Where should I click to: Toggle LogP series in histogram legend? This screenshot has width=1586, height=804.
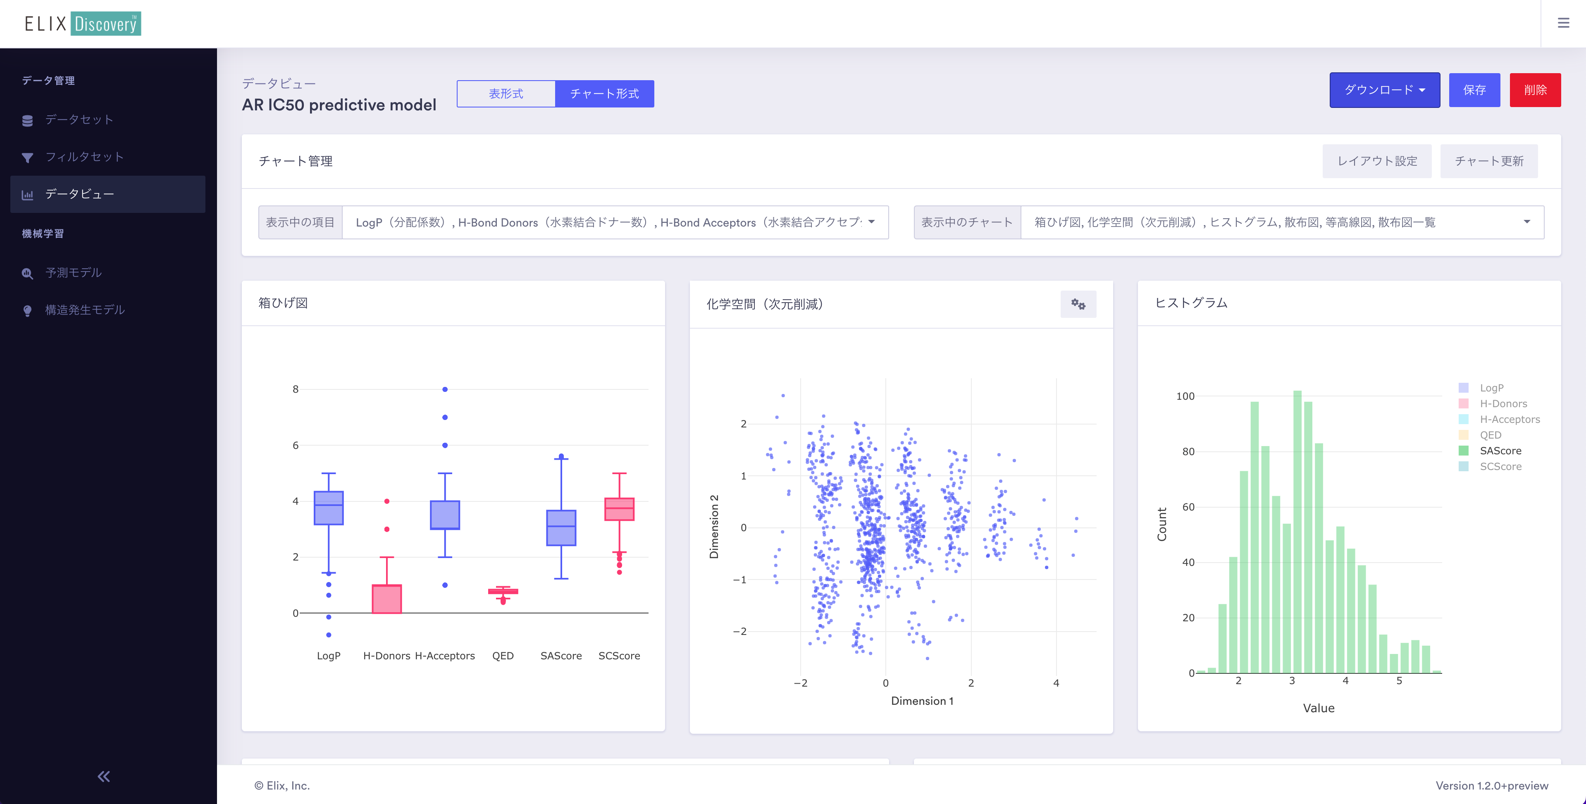click(1491, 388)
